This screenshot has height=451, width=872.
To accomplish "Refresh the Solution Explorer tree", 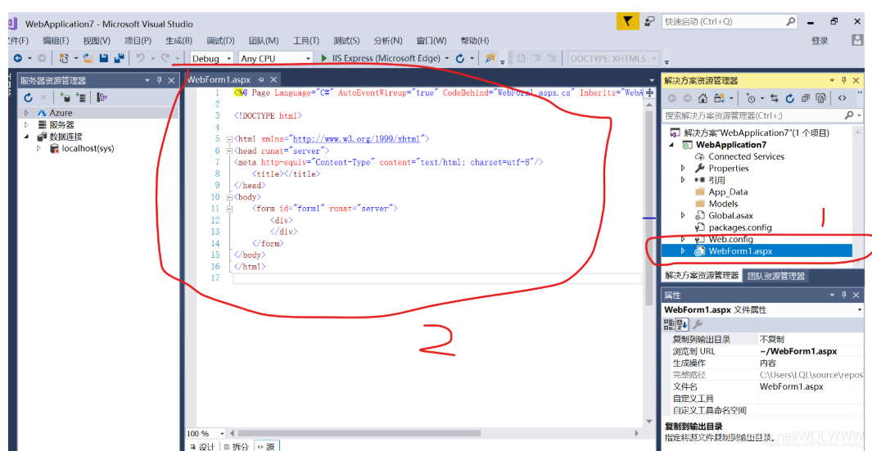I will [789, 98].
